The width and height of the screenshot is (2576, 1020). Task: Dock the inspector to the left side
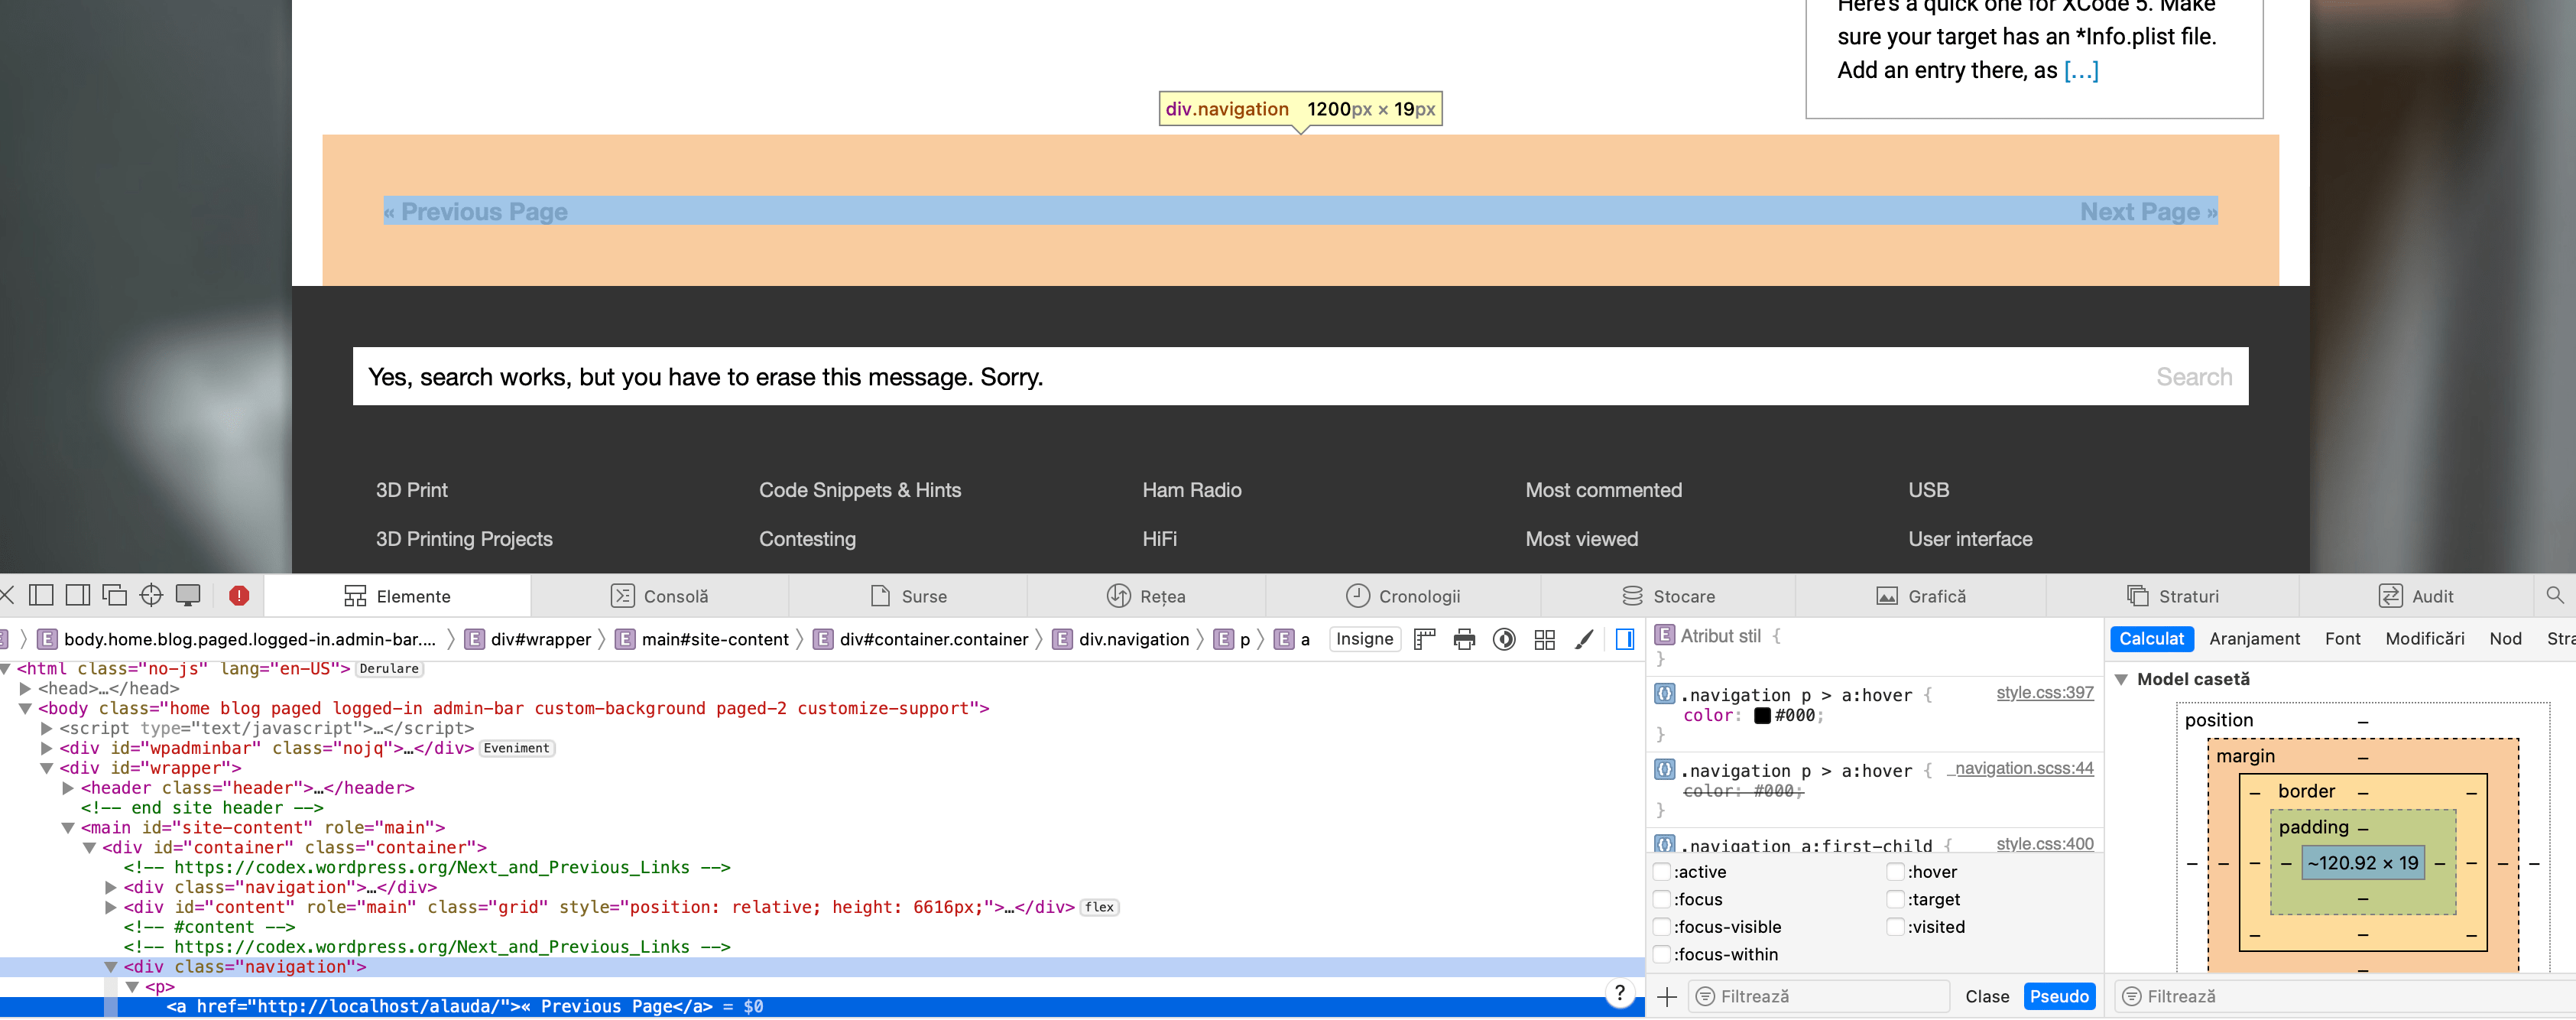(41, 596)
